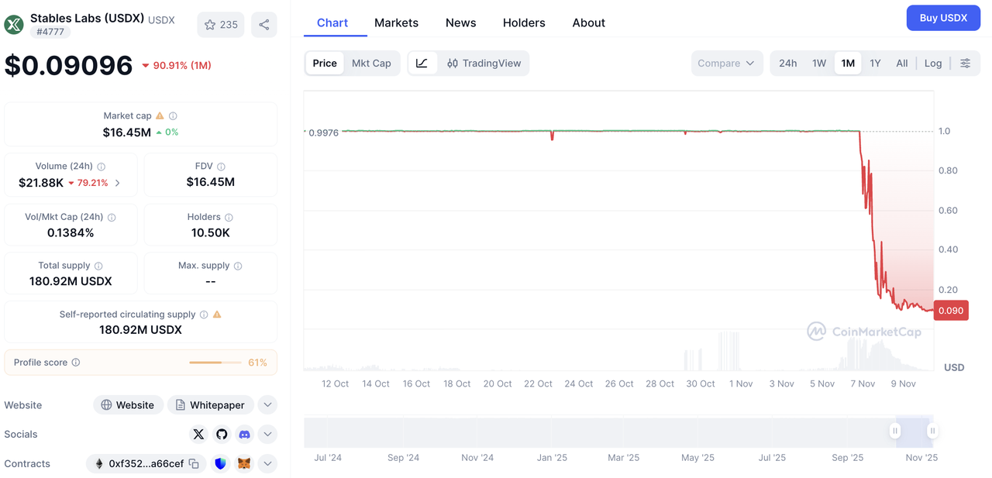Expand more Website links chevron
The height and width of the screenshot is (478, 992).
point(267,405)
